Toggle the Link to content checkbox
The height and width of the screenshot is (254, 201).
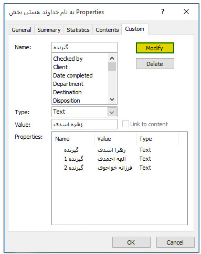pos(125,124)
